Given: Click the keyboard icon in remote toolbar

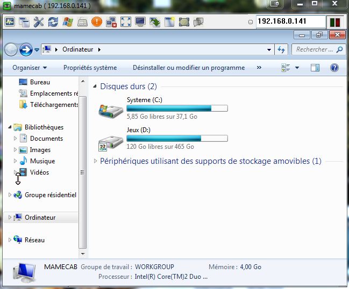Looking at the screenshot, I should tap(82, 23).
